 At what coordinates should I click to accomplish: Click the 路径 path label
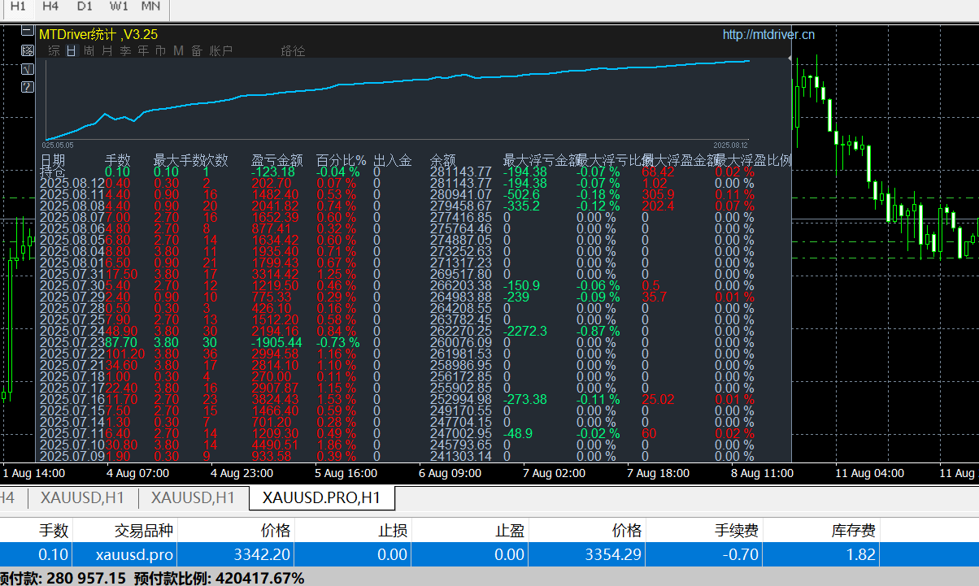point(294,51)
